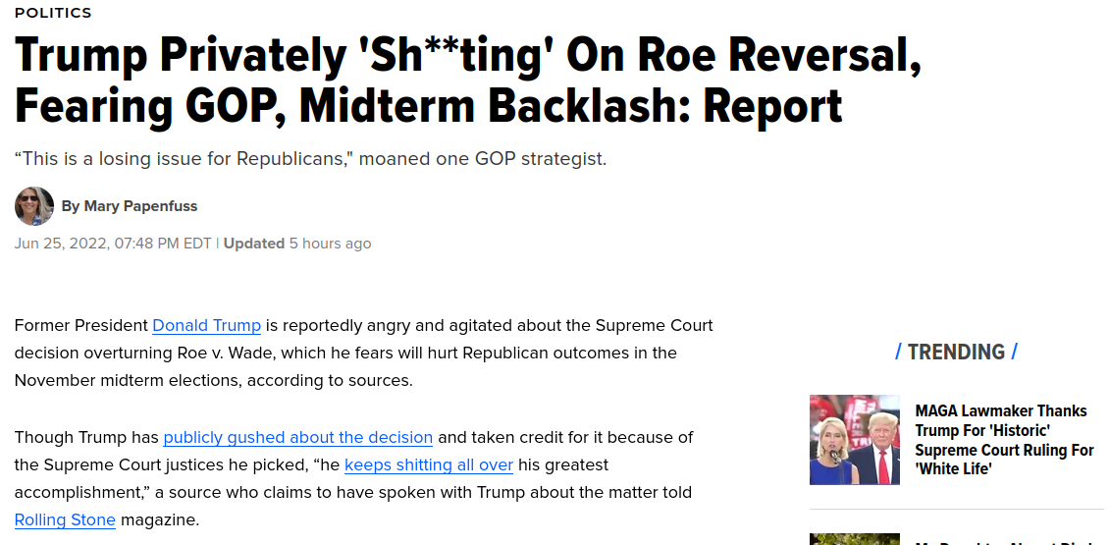
Task: Click the 'Former President' paragraph opening
Action: coord(80,326)
